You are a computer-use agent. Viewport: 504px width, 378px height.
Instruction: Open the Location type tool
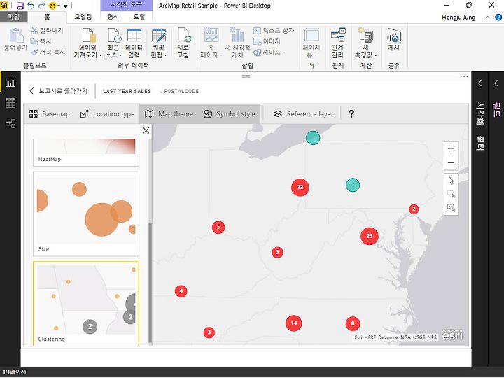[x=107, y=114]
